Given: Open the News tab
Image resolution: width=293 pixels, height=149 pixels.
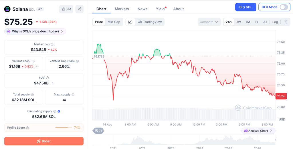Looking at the screenshot, I should point(142,9).
